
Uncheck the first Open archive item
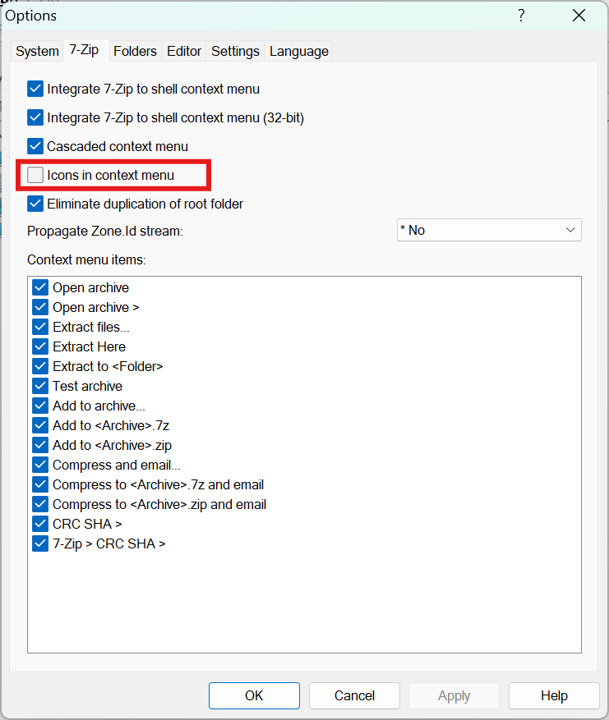[40, 287]
